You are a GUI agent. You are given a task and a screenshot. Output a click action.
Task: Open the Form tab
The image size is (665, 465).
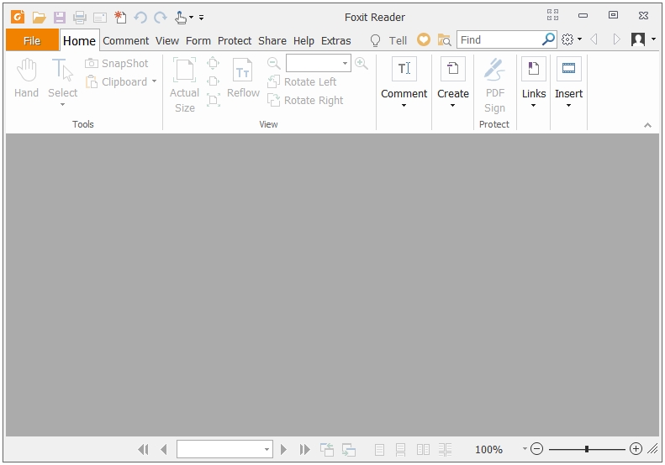[x=198, y=40]
